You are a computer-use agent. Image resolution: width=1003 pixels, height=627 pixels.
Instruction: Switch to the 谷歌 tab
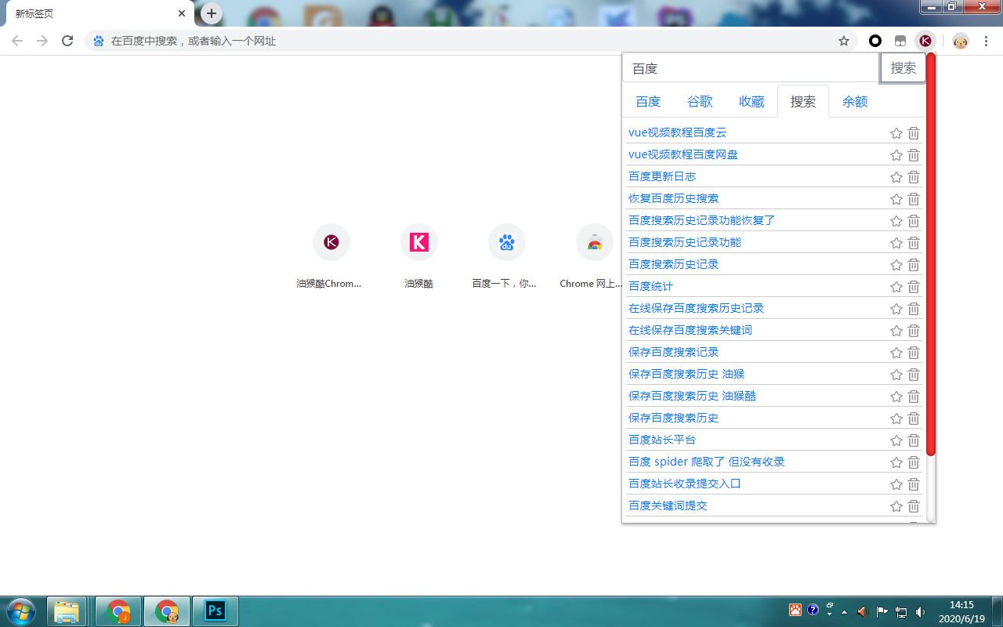pyautogui.click(x=700, y=102)
